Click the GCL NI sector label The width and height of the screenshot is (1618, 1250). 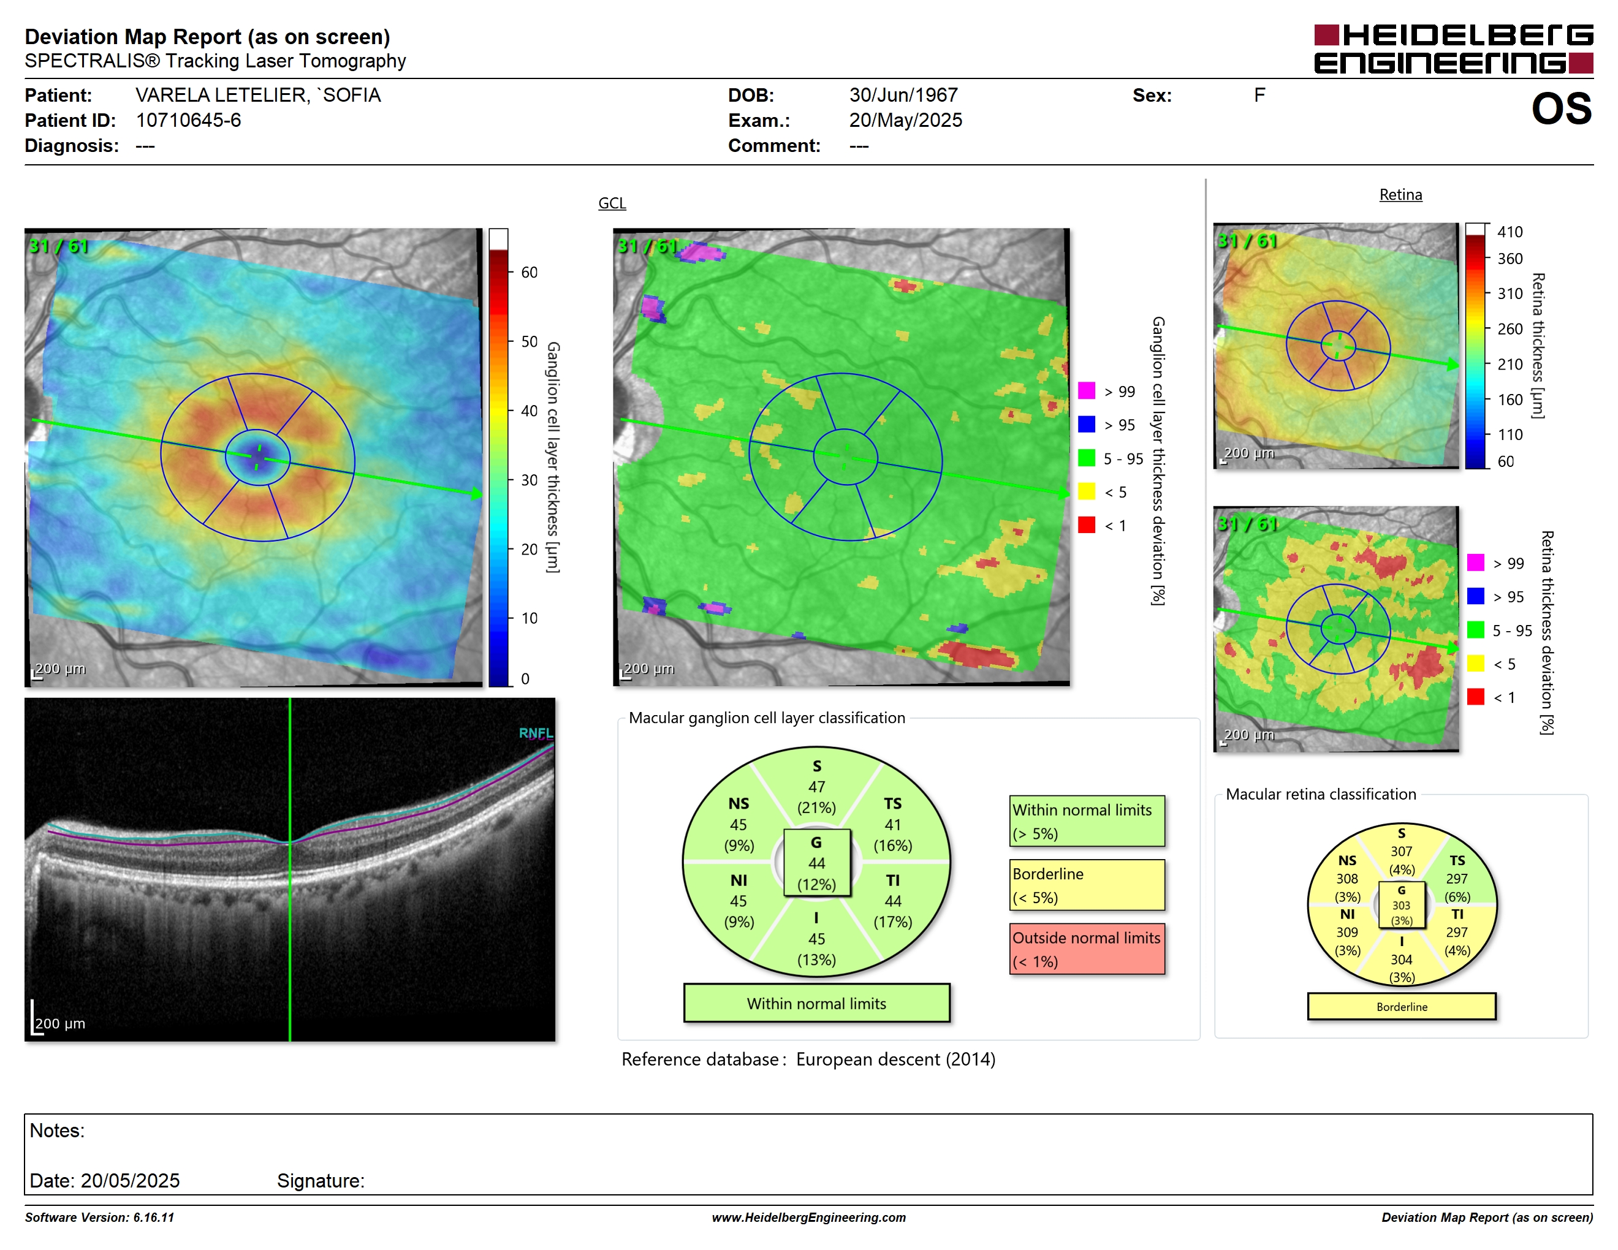click(x=739, y=881)
